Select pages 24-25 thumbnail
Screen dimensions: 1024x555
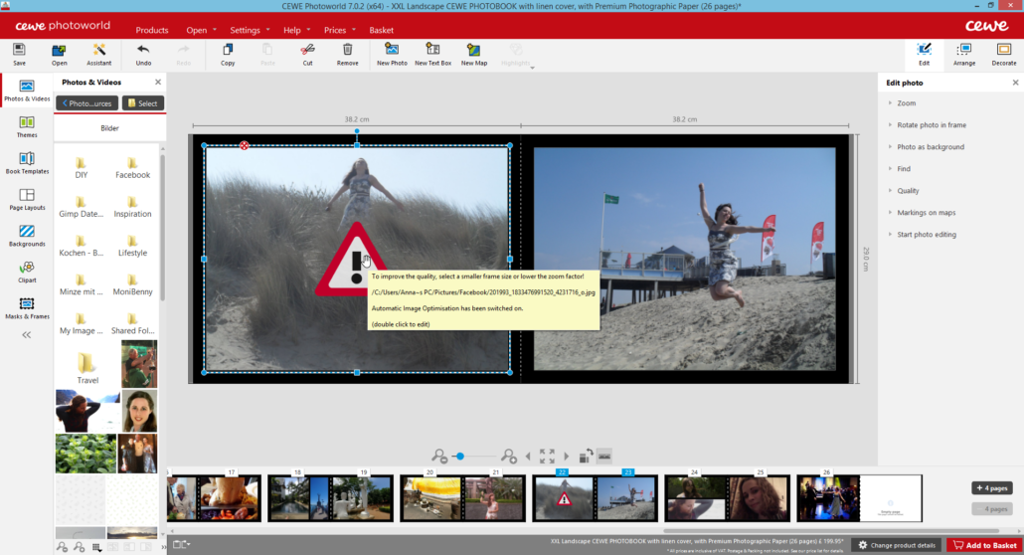click(x=727, y=498)
